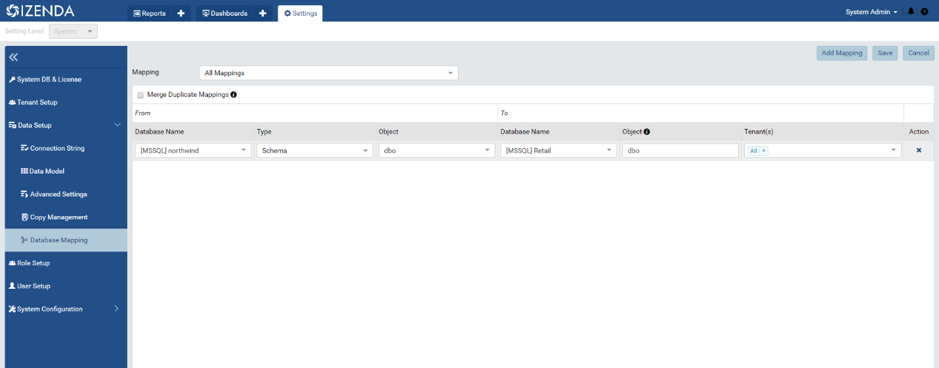Screen dimensions: 939x368
Task: Click the Cancel button
Action: click(x=919, y=53)
